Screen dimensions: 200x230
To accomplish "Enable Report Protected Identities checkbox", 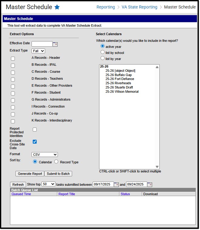I will (35, 129).
